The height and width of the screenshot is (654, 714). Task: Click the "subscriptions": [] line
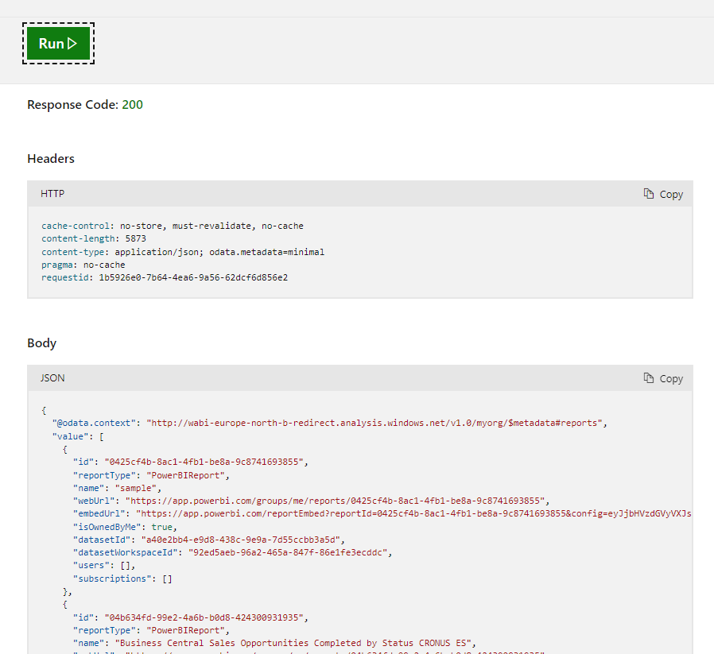coord(122,579)
